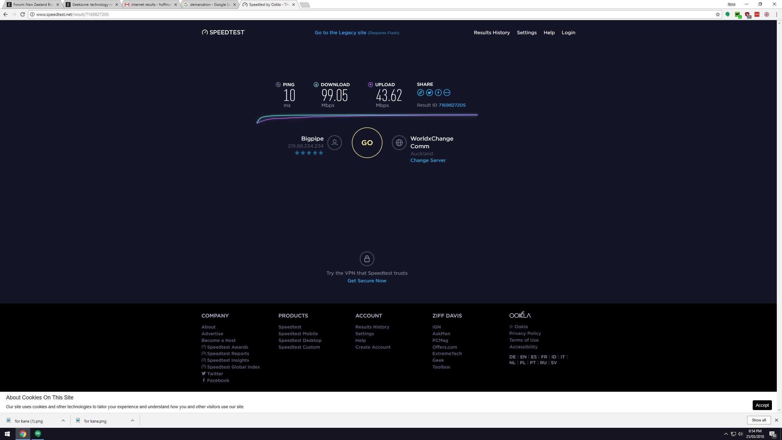The height and width of the screenshot is (440, 782).
Task: Click Show all downloads button
Action: [x=759, y=420]
